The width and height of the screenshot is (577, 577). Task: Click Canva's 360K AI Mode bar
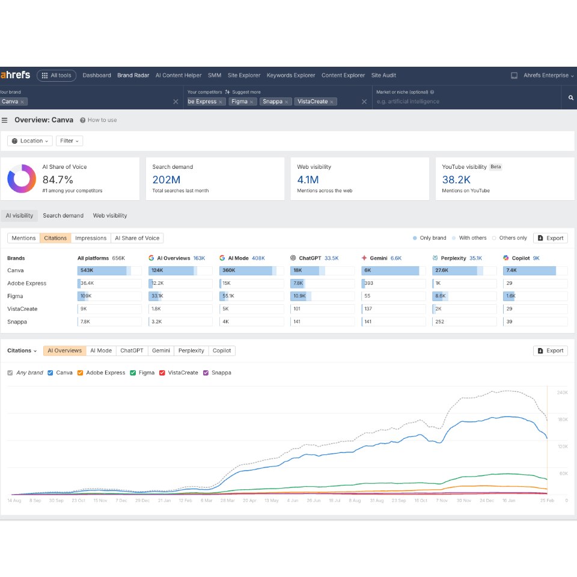click(251, 270)
